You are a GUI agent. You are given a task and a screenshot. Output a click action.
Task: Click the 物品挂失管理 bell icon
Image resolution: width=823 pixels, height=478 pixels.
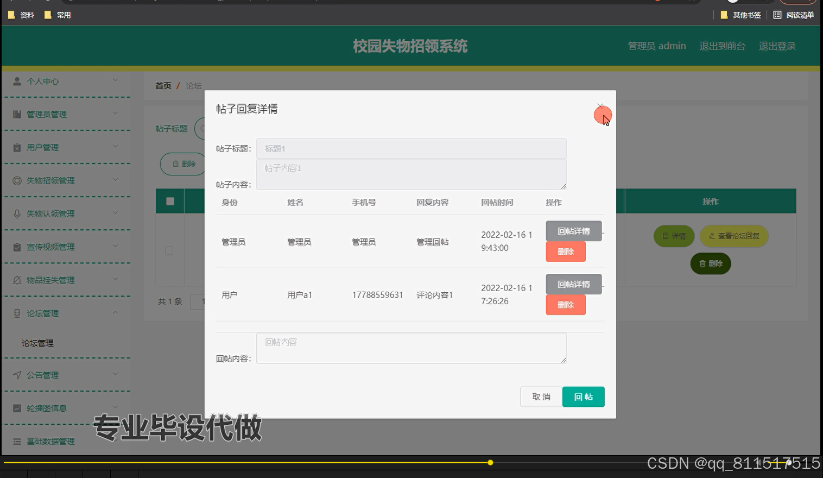(17, 280)
